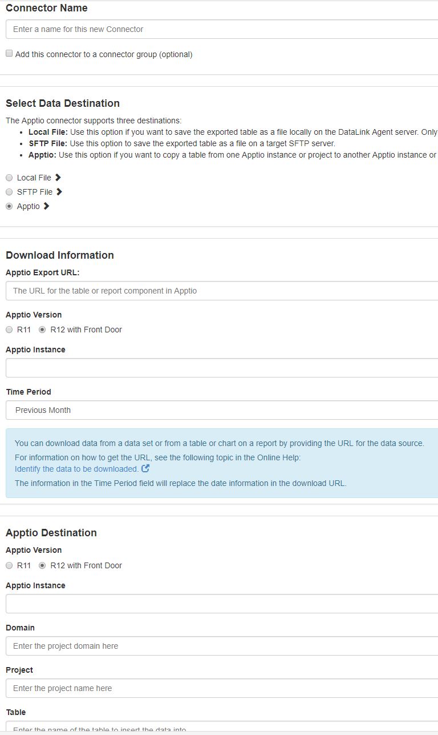Click the Connector Name input field
438x735 pixels.
click(x=222, y=29)
